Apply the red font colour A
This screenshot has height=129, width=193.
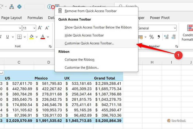pos(43,37)
